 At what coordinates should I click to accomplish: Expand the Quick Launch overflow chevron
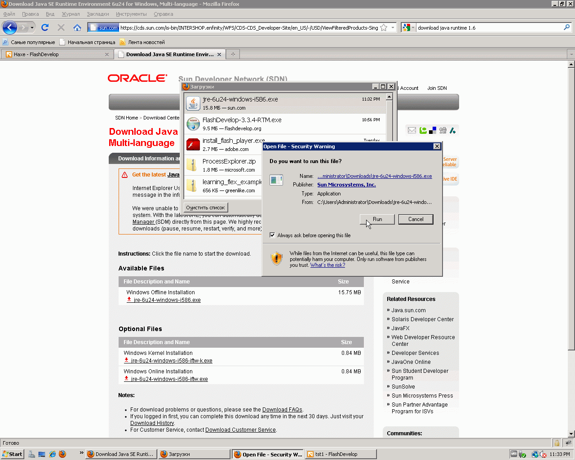pyautogui.click(x=81, y=453)
